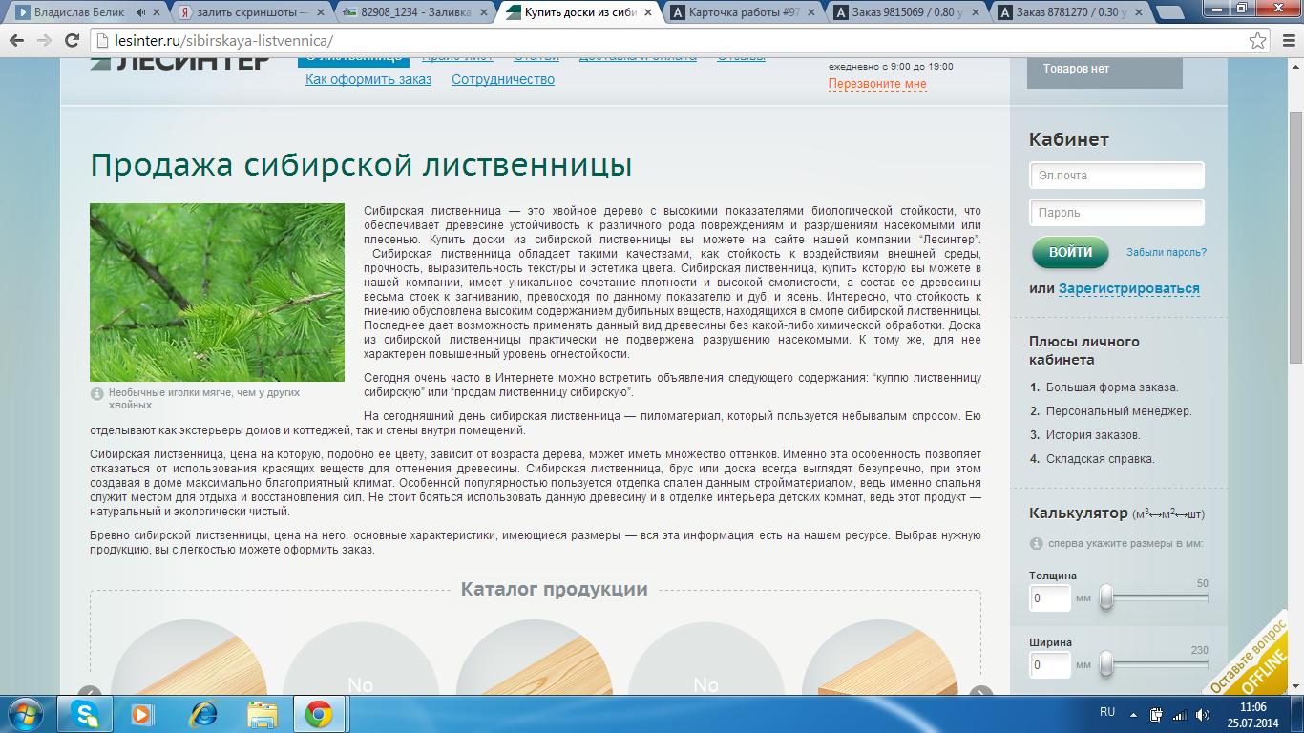1304x733 pixels.
Task: Click the info icon near the larch photo caption
Action: [x=96, y=393]
